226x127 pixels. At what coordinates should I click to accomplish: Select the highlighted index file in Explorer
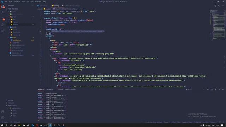(x=21, y=24)
